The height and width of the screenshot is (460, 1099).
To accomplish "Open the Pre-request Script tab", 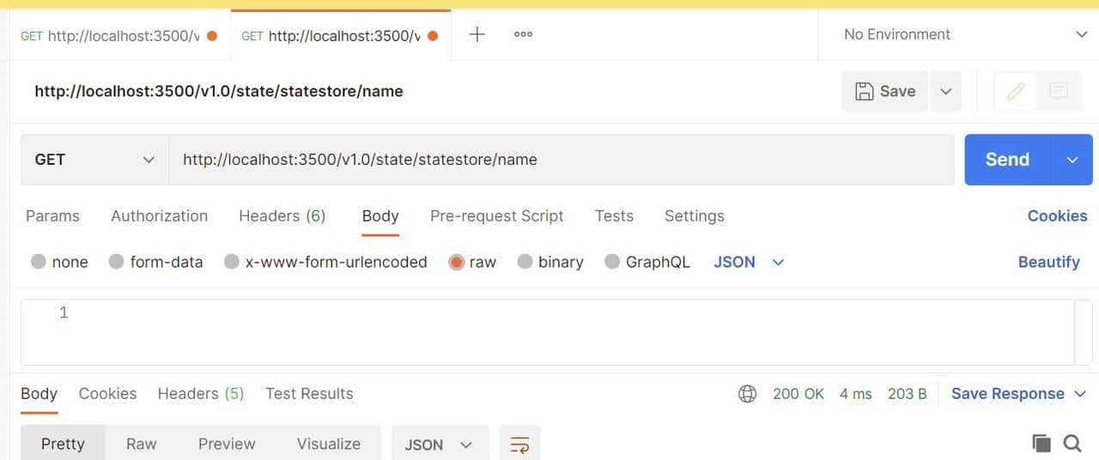I will (x=496, y=216).
